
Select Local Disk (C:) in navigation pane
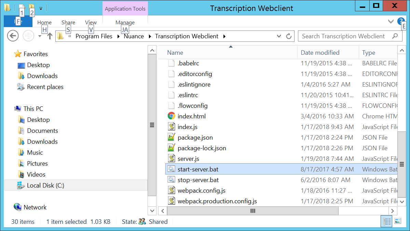tap(45, 185)
